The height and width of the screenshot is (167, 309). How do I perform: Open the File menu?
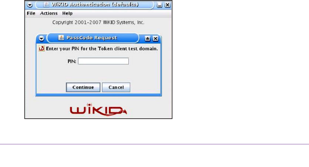(x=31, y=13)
